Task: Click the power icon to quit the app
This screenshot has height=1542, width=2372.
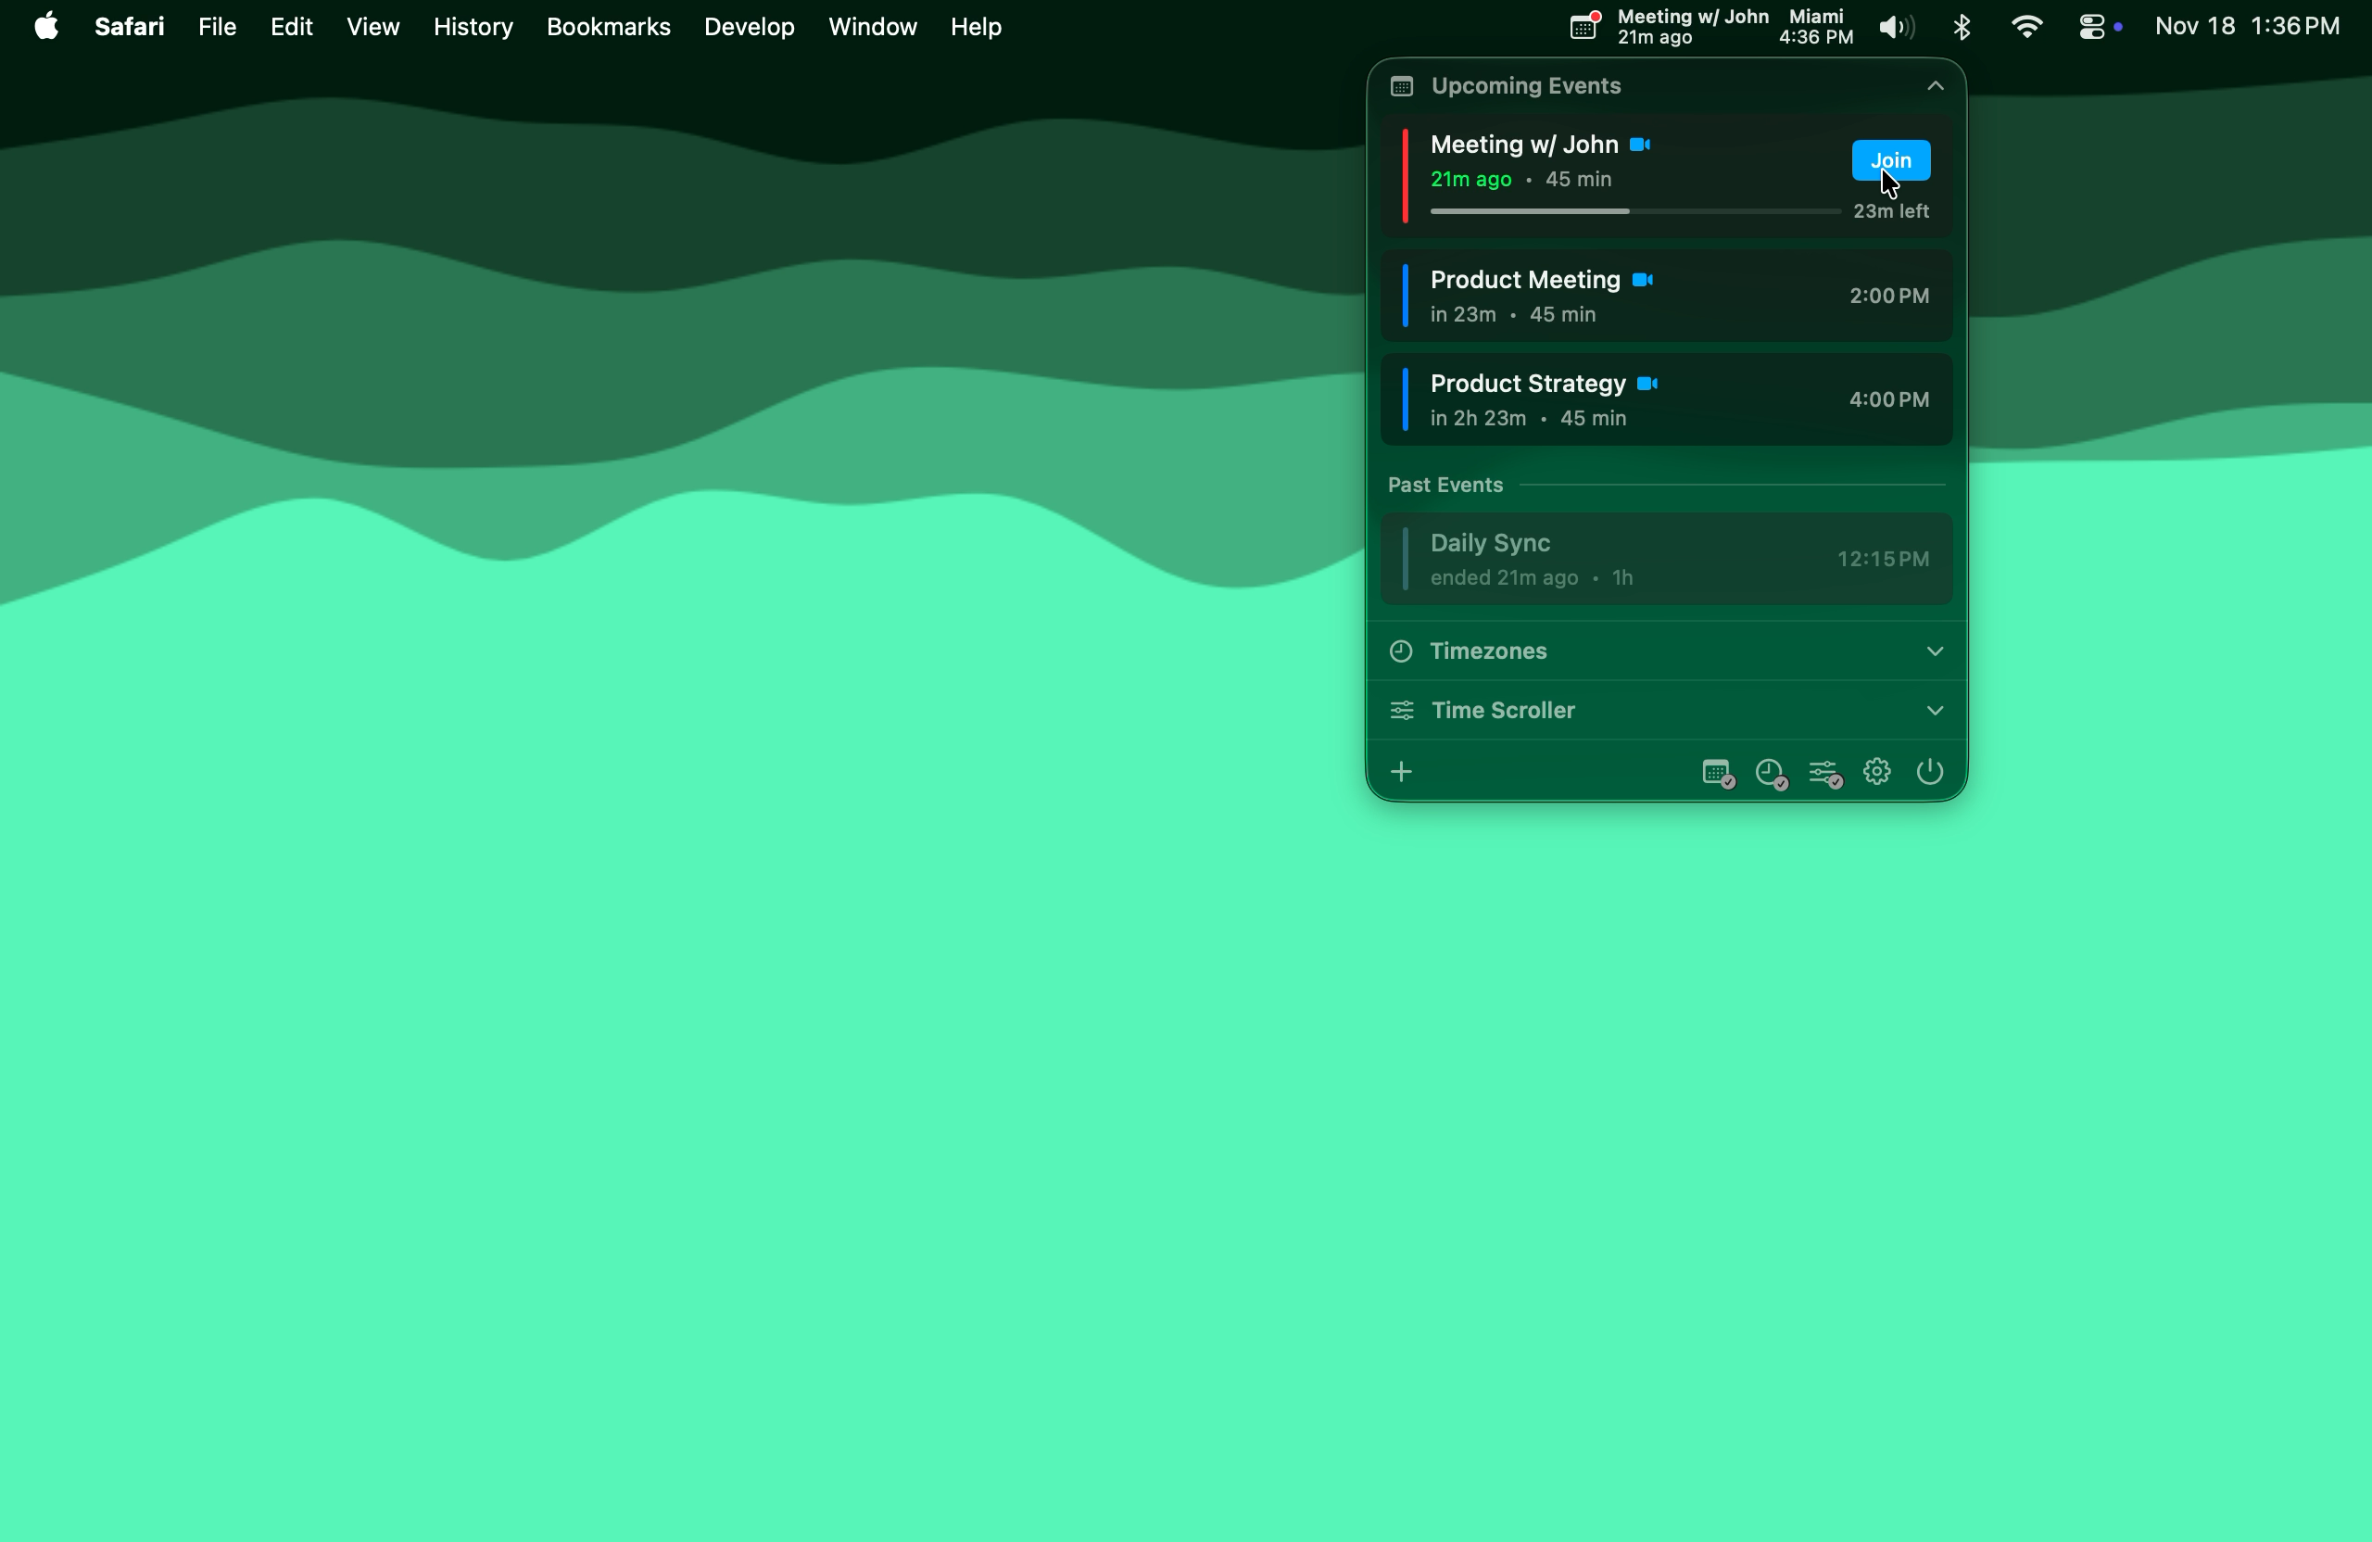Action: point(1929,772)
